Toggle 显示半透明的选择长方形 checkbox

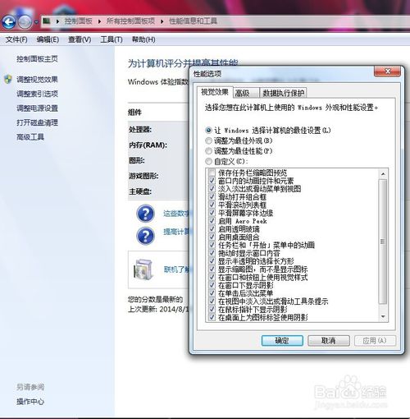(x=212, y=261)
